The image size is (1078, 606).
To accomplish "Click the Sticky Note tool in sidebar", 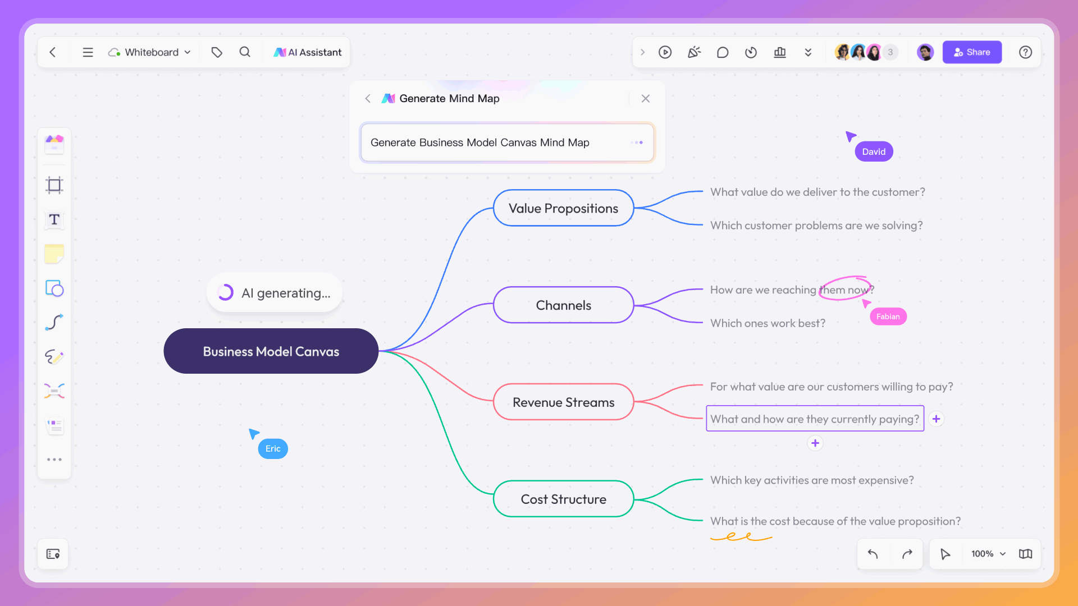I will click(x=56, y=255).
